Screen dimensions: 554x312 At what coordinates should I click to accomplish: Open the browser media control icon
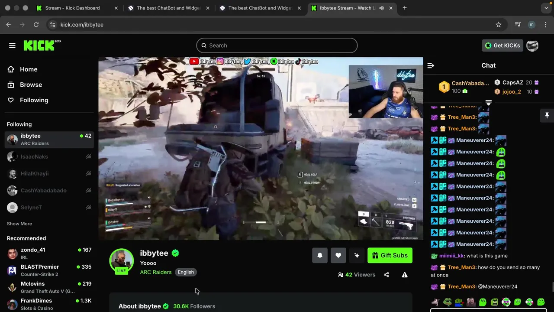click(x=518, y=25)
